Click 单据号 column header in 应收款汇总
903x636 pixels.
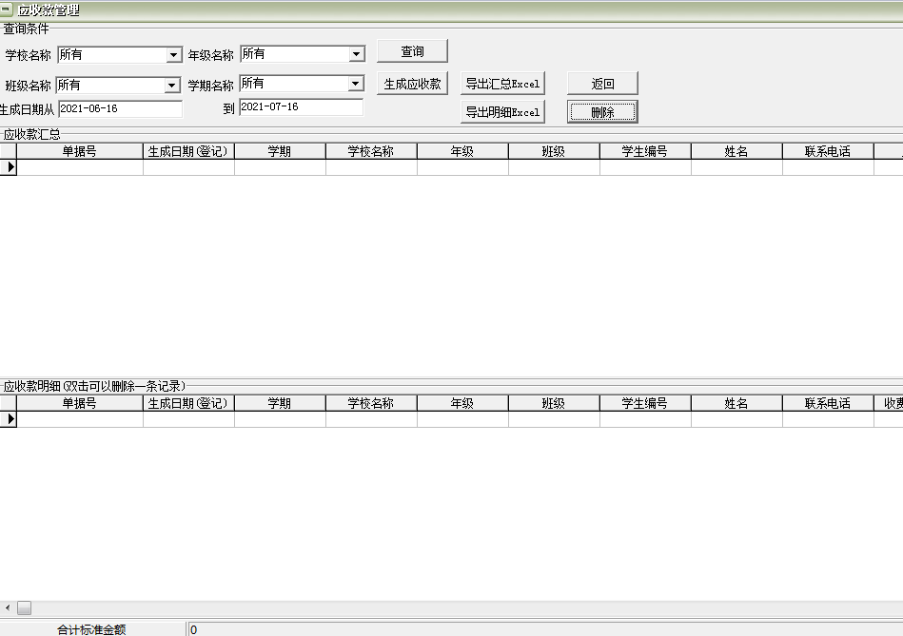coord(80,151)
